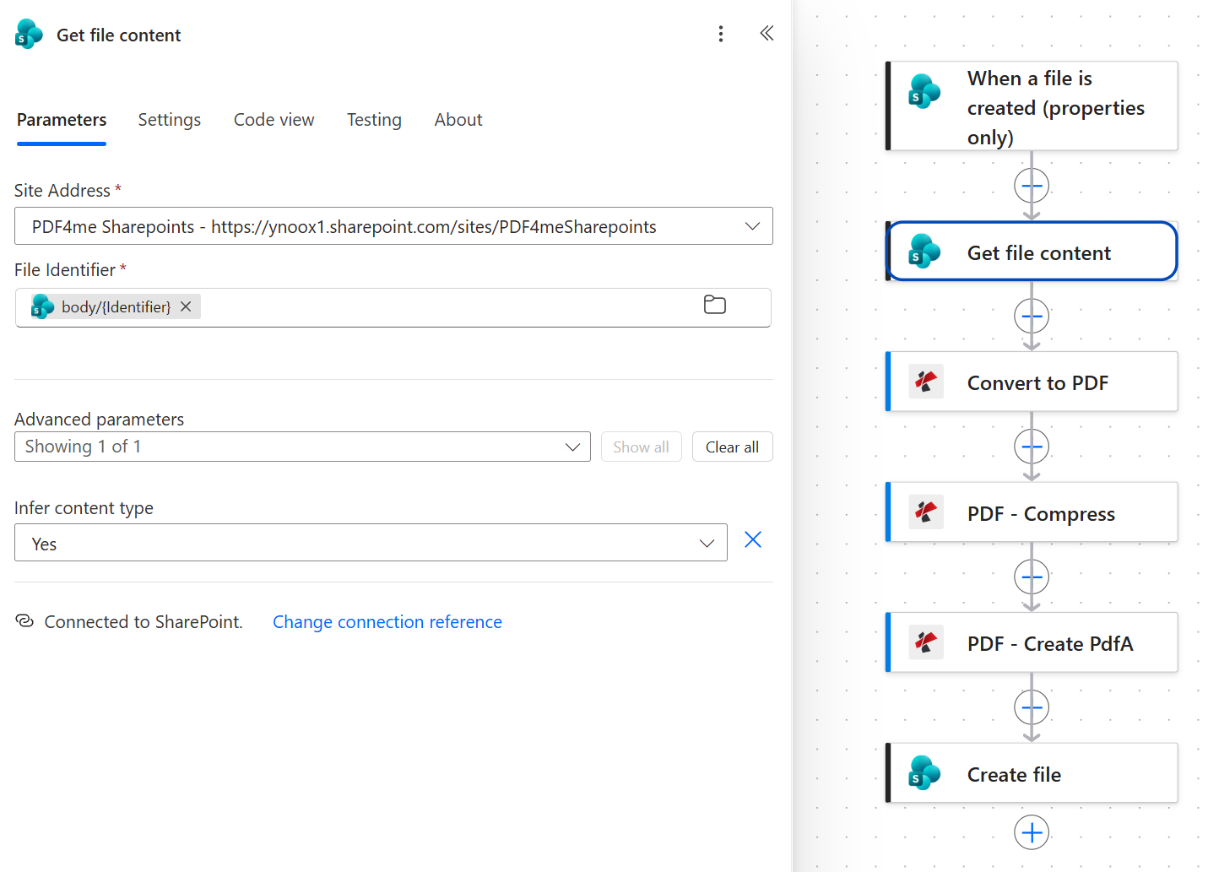Click the body/{Identifier} dynamic token

[x=116, y=306]
